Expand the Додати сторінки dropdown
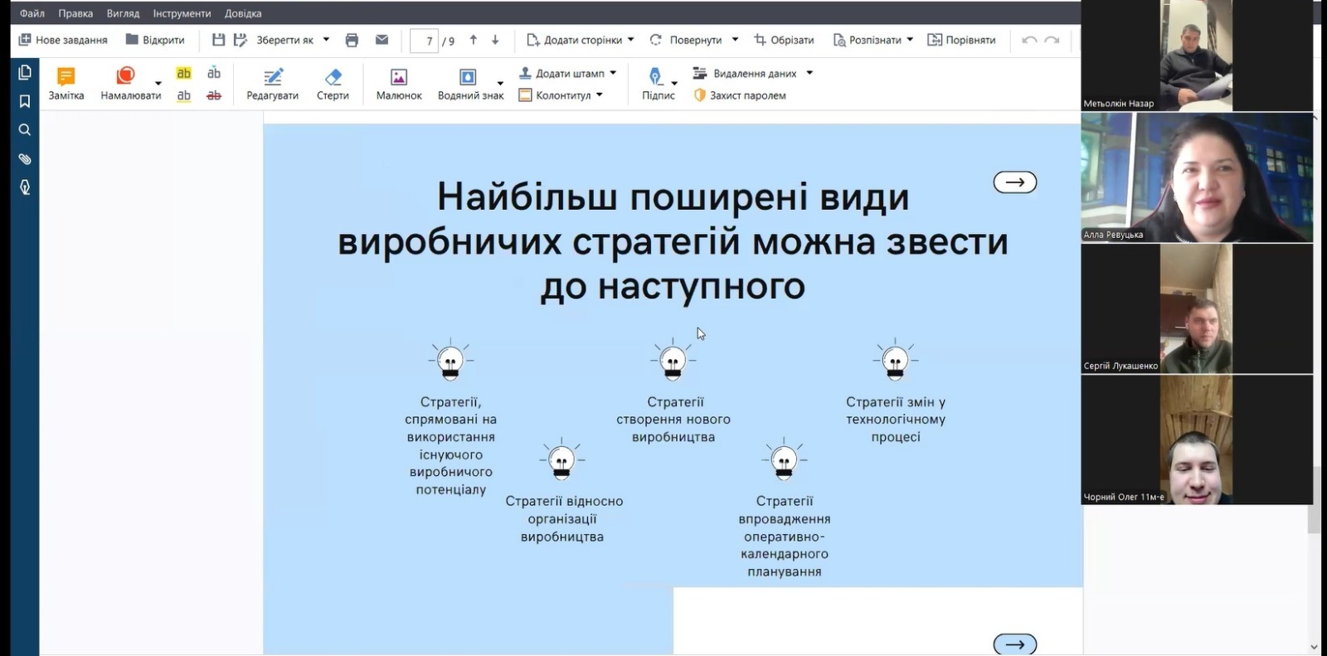Image resolution: width=1327 pixels, height=656 pixels. pos(630,40)
